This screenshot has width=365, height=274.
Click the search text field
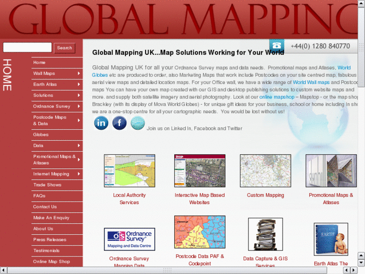[27, 47]
